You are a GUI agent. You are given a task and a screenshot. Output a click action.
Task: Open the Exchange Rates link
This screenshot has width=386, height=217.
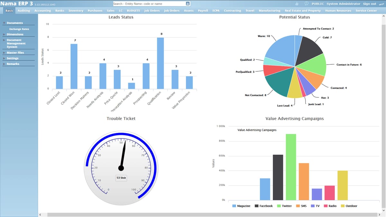tap(19, 29)
